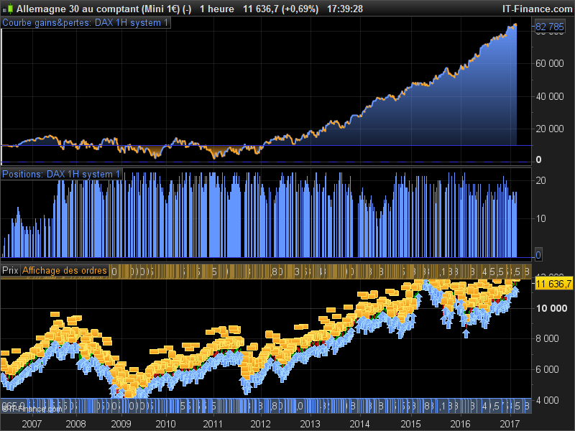The height and width of the screenshot is (431, 575).
Task: Click the 2014 year label on the time axis
Action: point(360,424)
